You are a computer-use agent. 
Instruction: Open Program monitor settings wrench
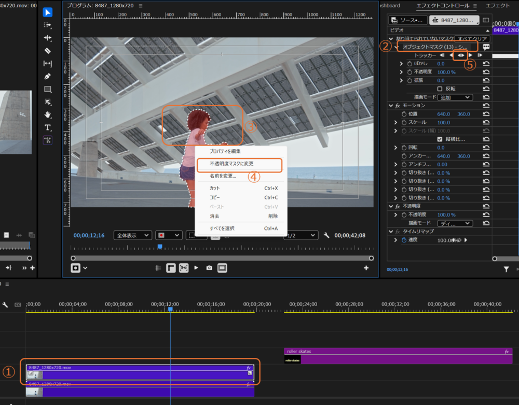(x=326, y=235)
